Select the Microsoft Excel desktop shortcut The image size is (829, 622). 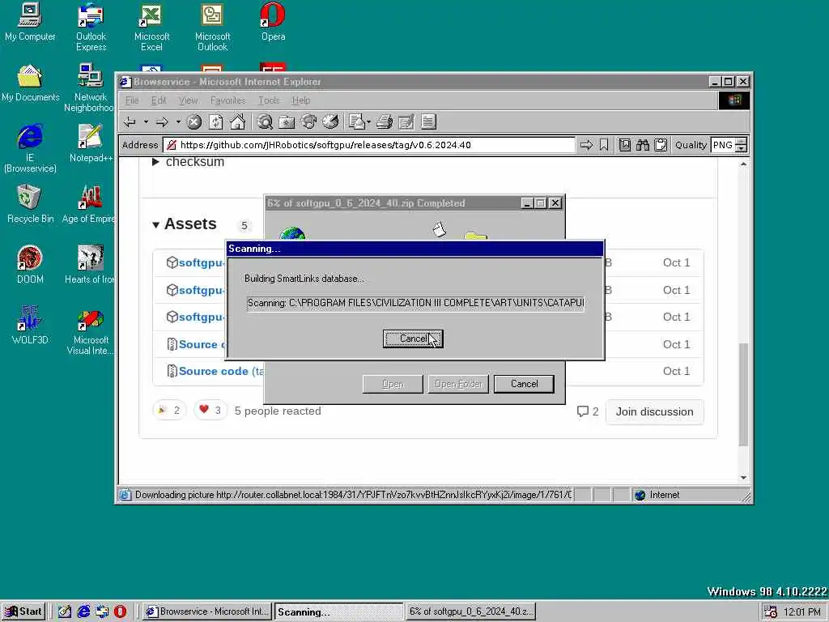(151, 28)
